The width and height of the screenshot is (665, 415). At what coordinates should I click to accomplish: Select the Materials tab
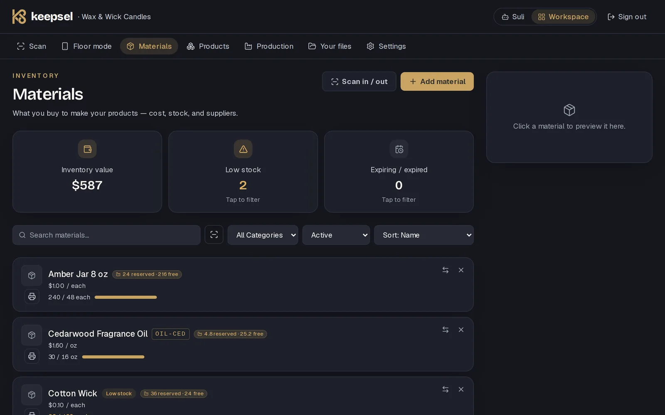[149, 46]
